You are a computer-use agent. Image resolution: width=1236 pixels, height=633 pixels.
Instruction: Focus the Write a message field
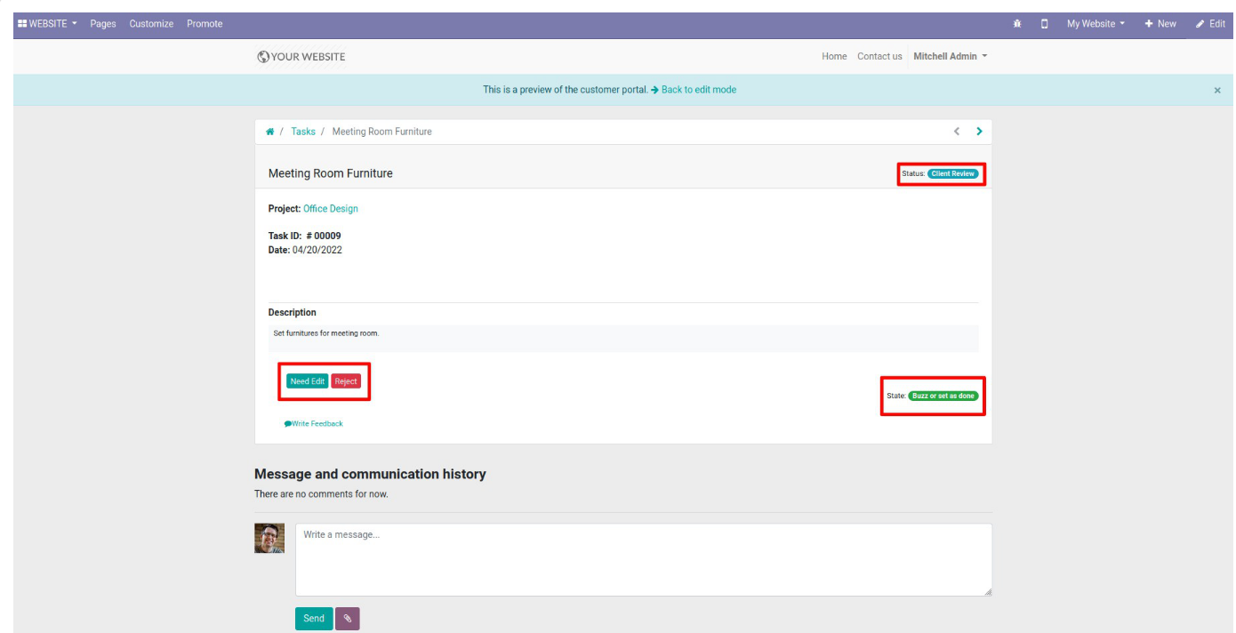tap(644, 560)
